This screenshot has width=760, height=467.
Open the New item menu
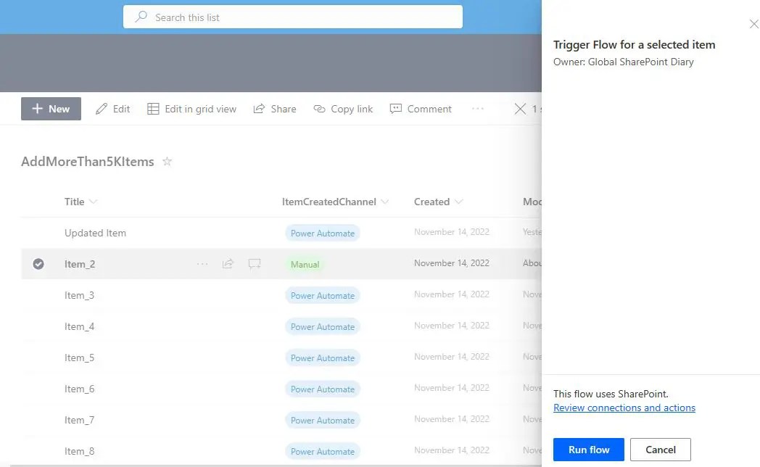[51, 109]
